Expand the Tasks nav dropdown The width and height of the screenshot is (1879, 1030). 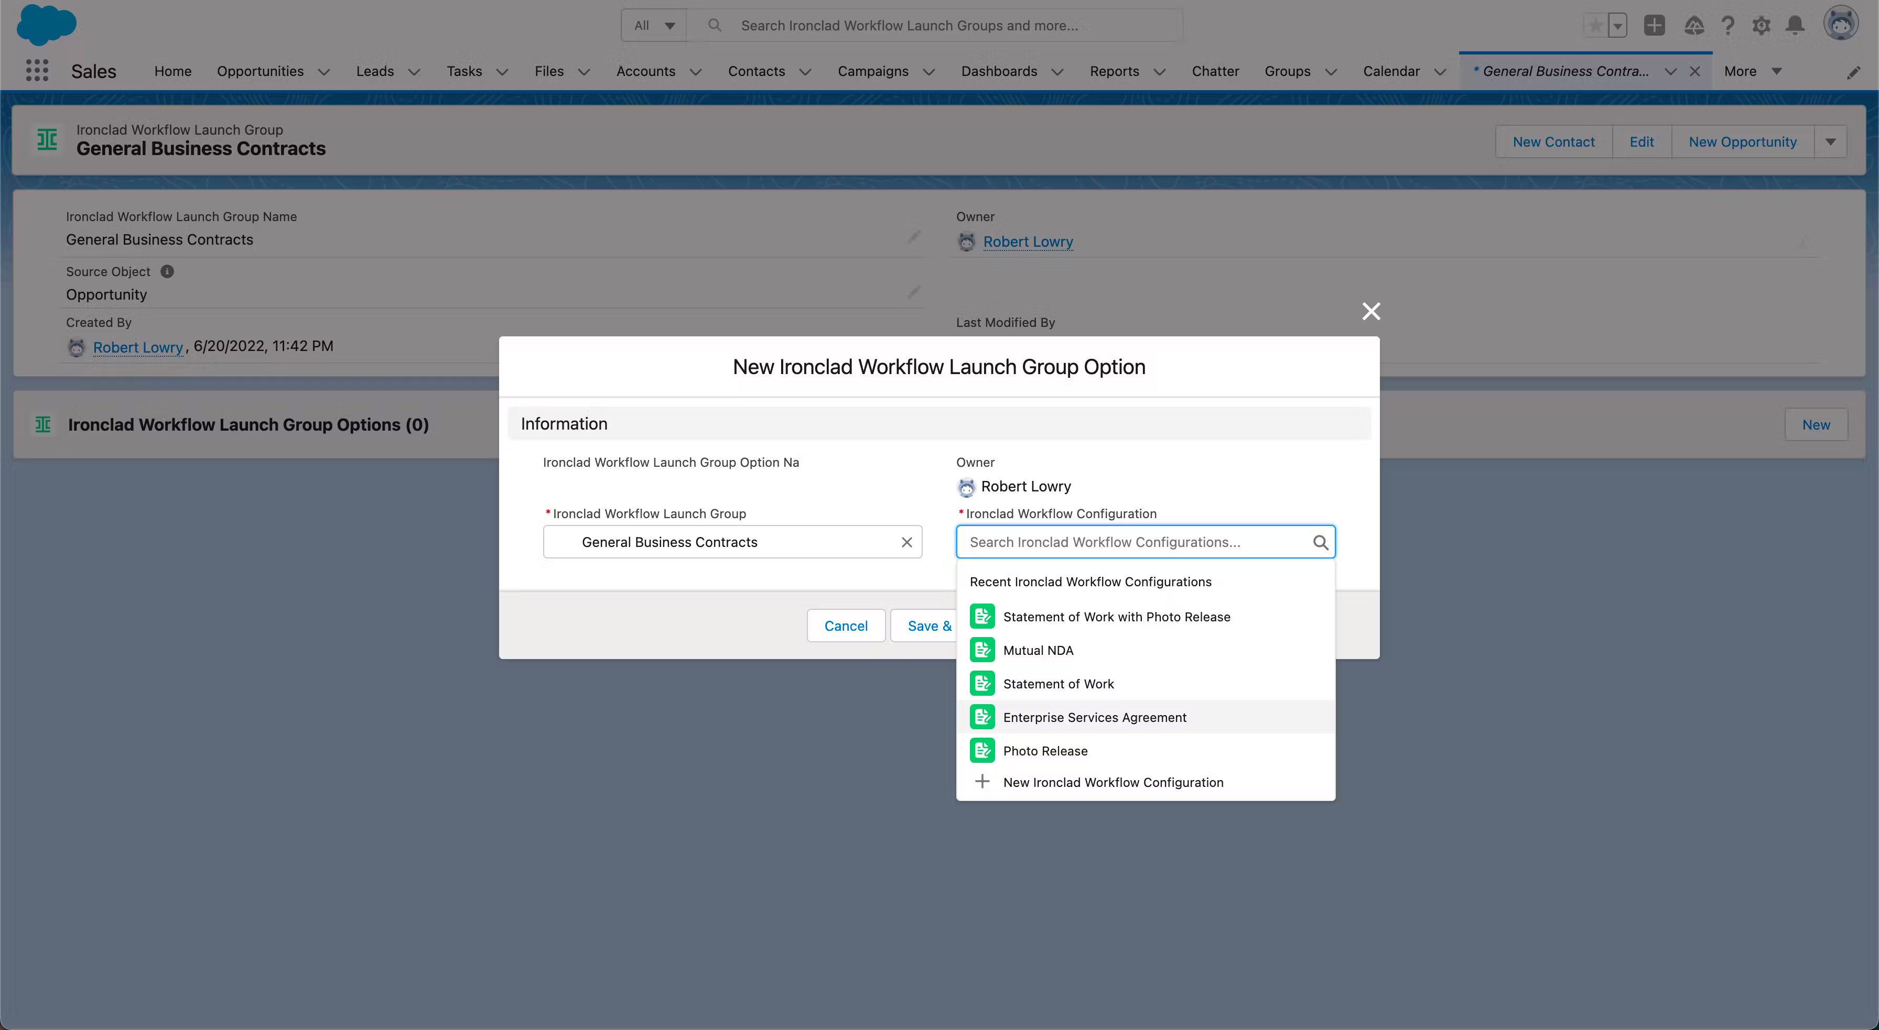[502, 71]
